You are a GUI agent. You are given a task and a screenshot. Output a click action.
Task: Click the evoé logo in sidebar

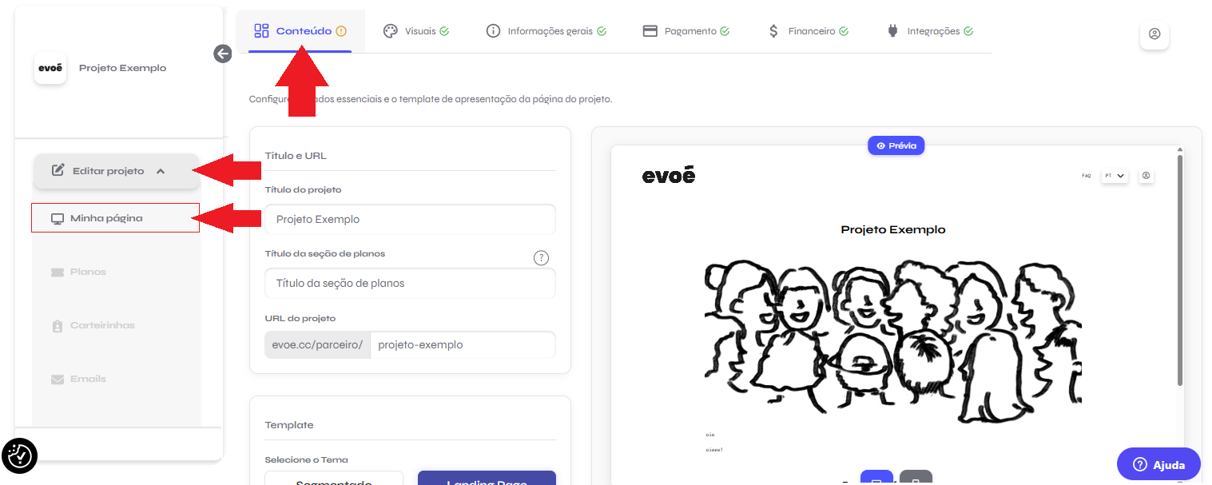(50, 68)
